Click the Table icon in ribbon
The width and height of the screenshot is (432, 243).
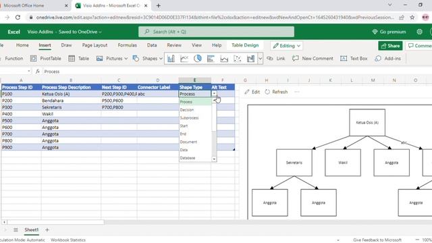click(72, 59)
